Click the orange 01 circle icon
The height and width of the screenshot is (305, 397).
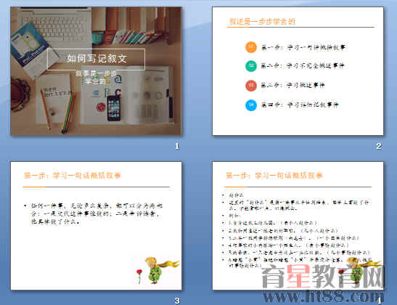[x=251, y=47]
